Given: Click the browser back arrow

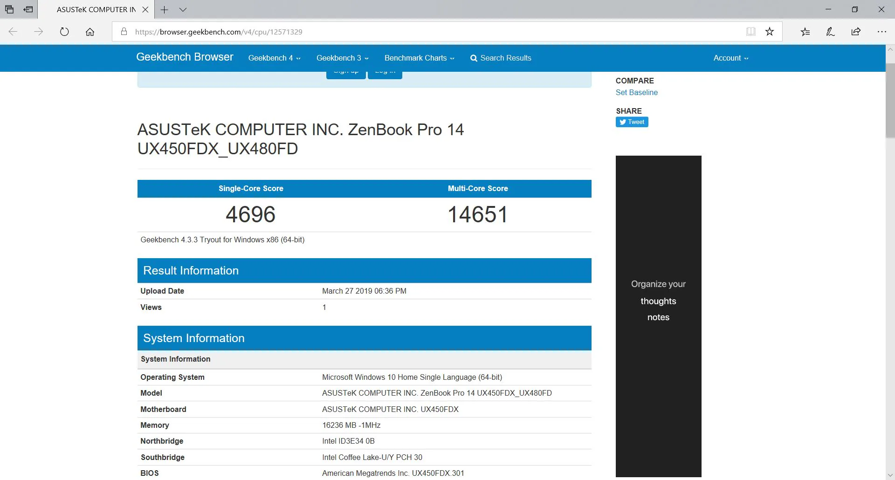Looking at the screenshot, I should coord(13,32).
